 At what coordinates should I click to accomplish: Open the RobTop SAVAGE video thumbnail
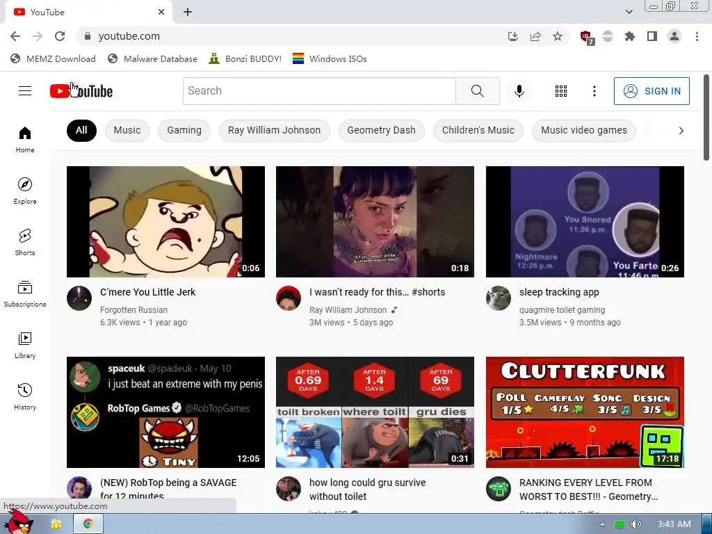tap(165, 412)
